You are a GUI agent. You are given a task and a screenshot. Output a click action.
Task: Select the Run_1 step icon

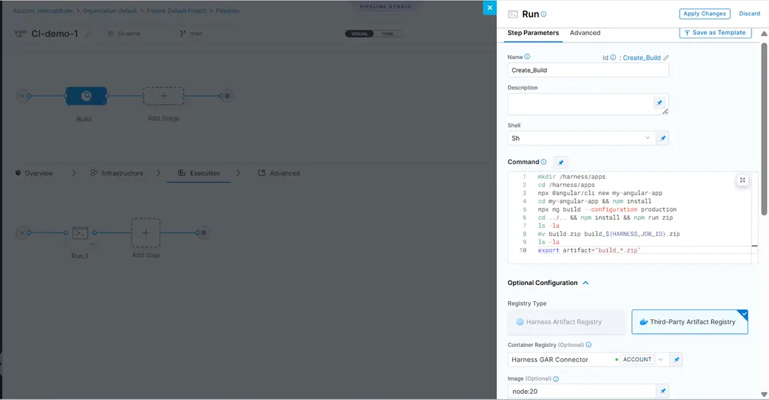(x=80, y=233)
